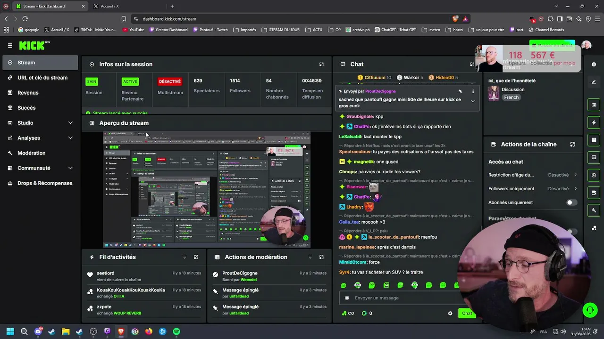Reload the page
The height and width of the screenshot is (339, 604).
tap(25, 19)
